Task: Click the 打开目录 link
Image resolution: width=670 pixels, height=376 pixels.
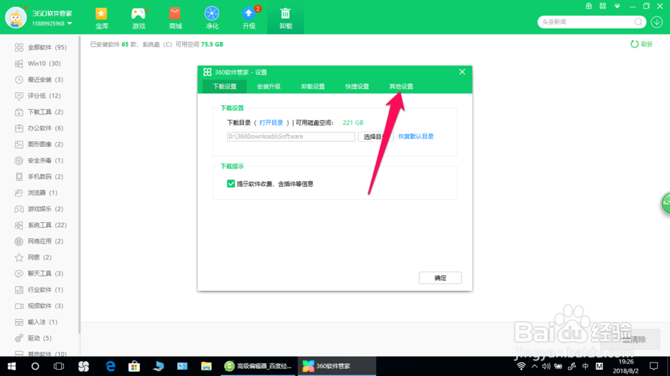Action: [x=271, y=123]
